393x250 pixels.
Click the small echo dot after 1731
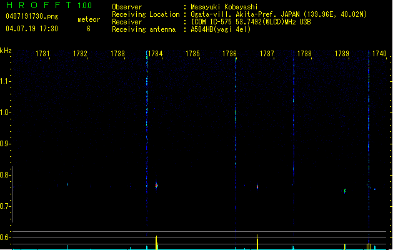[67, 184]
